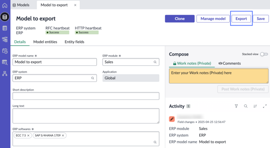
Task: Expand Activity panel to full size
Action: tap(264, 106)
